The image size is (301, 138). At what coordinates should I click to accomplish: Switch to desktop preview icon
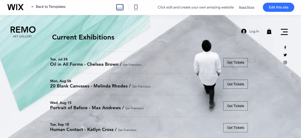(x=120, y=7)
